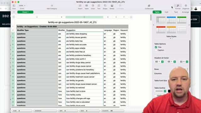Image resolution: width=201 pixels, height=113 pixels.
Task: Switch to the Table inspector tab
Action: coord(157,12)
